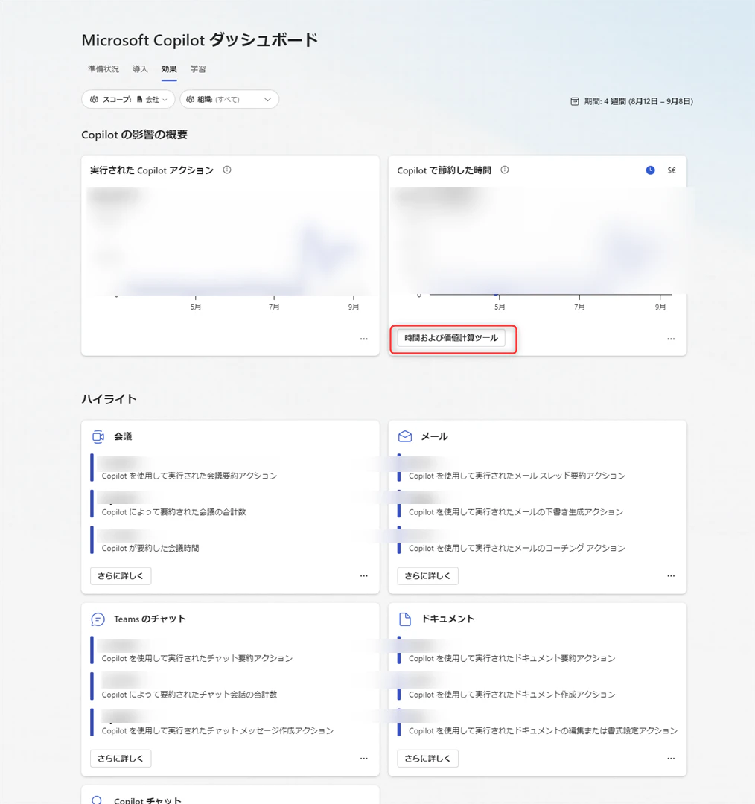
Task: Click the 会議 video camera icon
Action: point(98,436)
